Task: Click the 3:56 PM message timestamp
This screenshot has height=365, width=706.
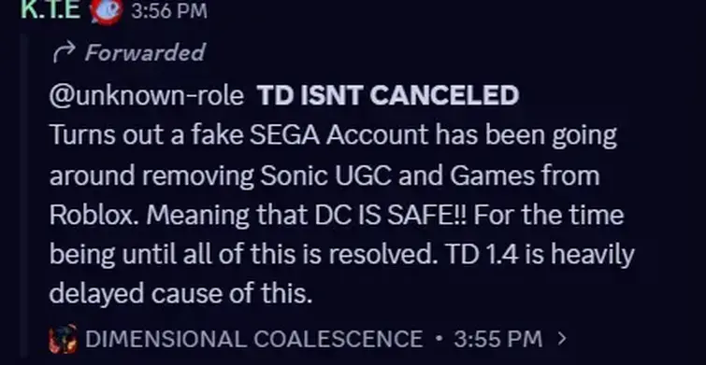Action: click(x=169, y=11)
